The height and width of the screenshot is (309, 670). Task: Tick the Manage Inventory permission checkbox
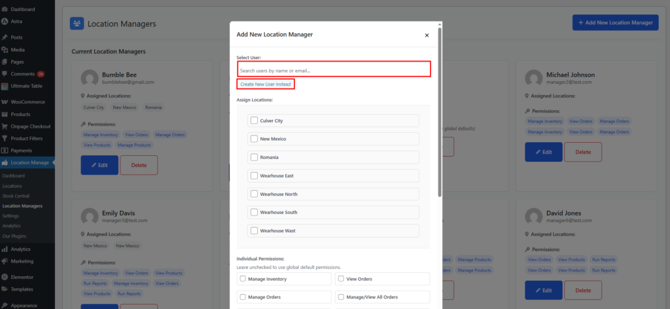coord(243,279)
